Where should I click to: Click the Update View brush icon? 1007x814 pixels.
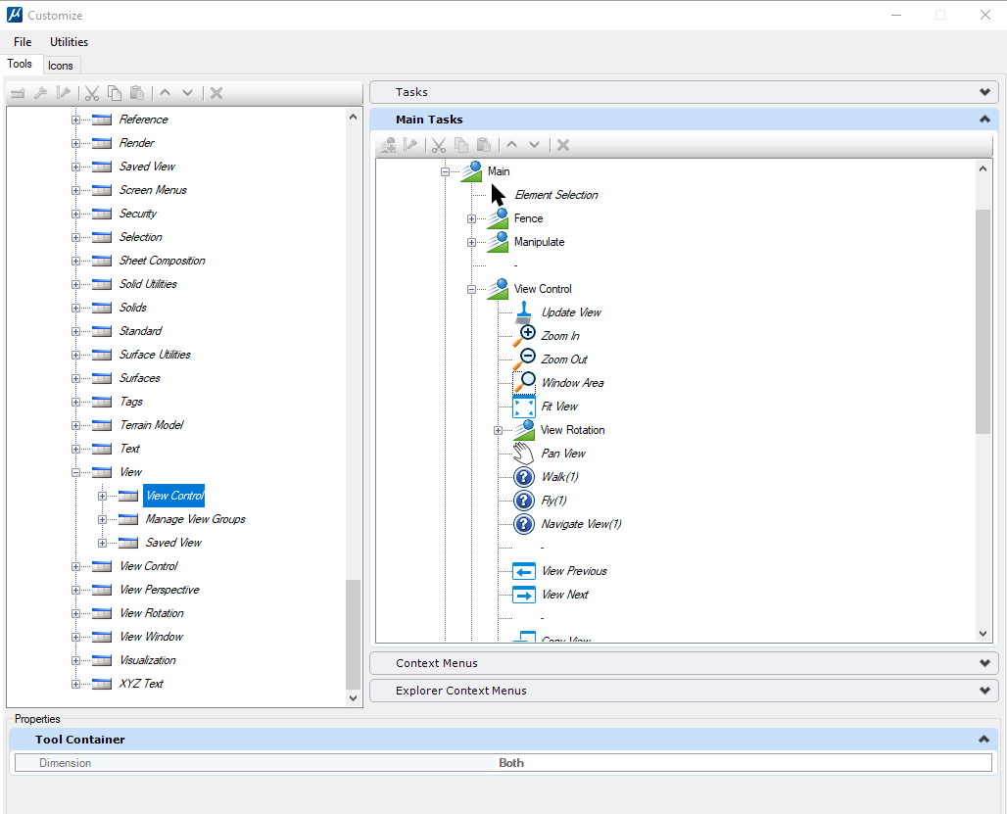(524, 312)
